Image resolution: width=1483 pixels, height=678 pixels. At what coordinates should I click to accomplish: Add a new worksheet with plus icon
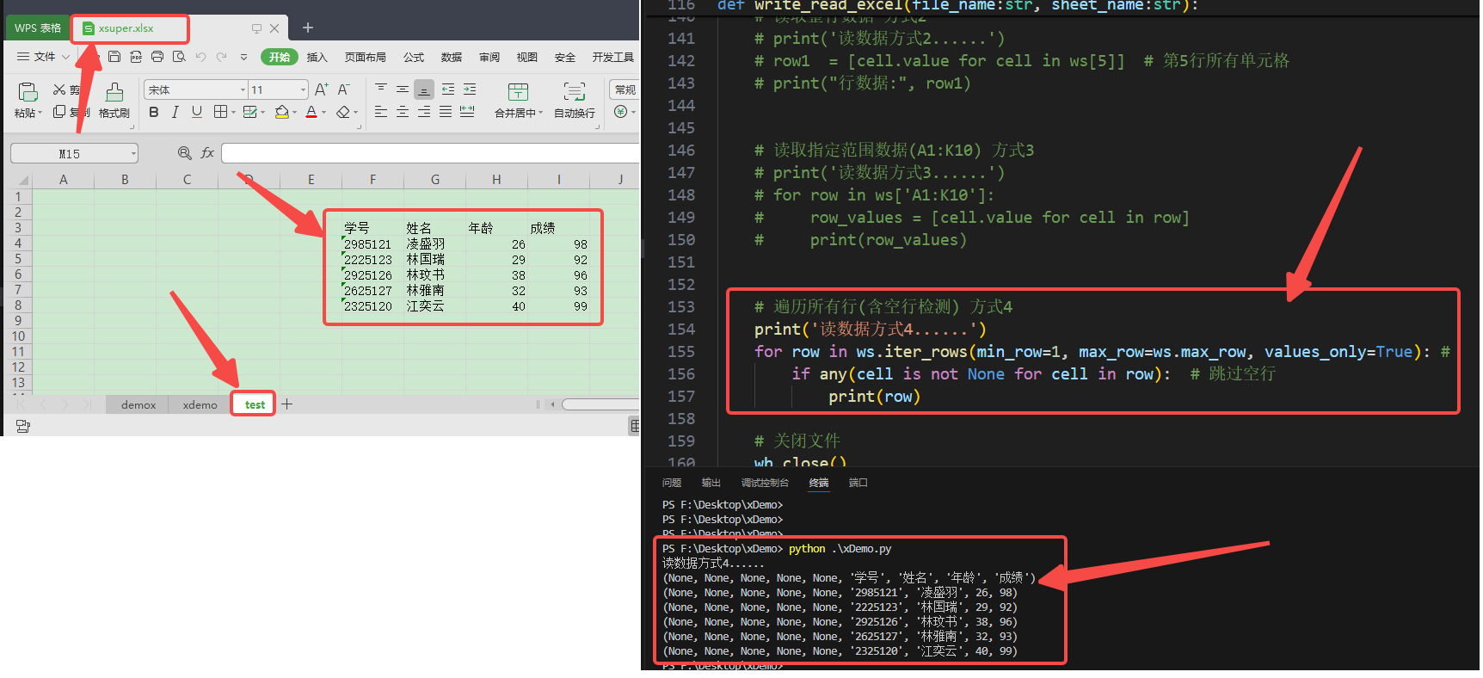[287, 404]
